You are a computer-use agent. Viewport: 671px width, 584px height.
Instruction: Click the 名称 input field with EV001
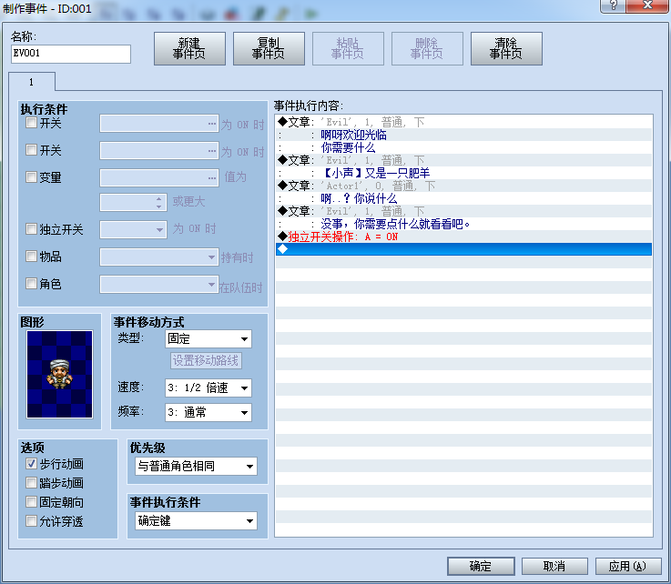click(x=71, y=54)
